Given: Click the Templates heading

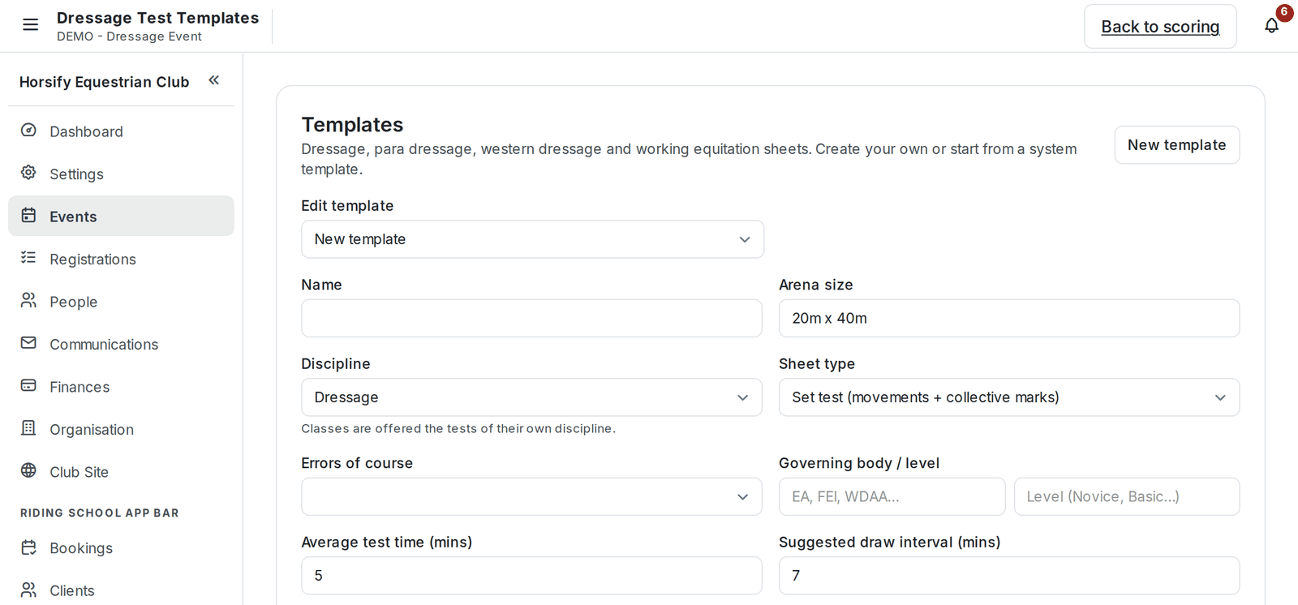Looking at the screenshot, I should point(352,124).
